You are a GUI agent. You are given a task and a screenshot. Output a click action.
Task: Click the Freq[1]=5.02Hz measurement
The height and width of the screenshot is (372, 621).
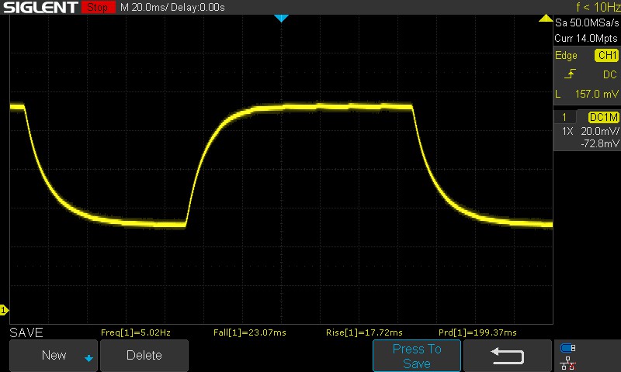[136, 332]
